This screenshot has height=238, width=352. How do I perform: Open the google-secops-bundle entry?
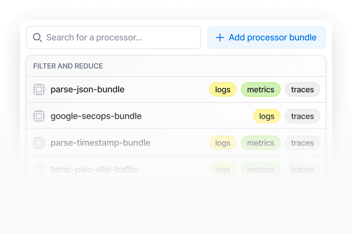click(x=96, y=116)
